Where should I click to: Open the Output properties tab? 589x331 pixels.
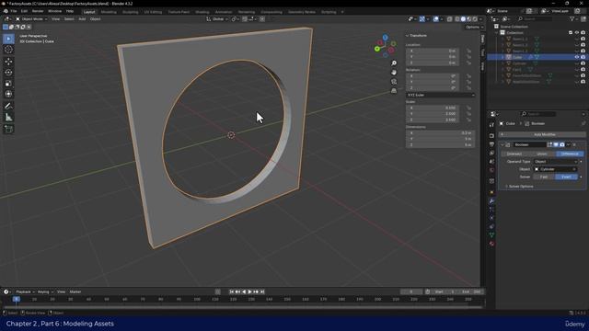[491, 144]
